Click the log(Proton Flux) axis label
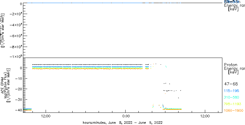The height and width of the screenshot is (125, 245). [x=6, y=85]
